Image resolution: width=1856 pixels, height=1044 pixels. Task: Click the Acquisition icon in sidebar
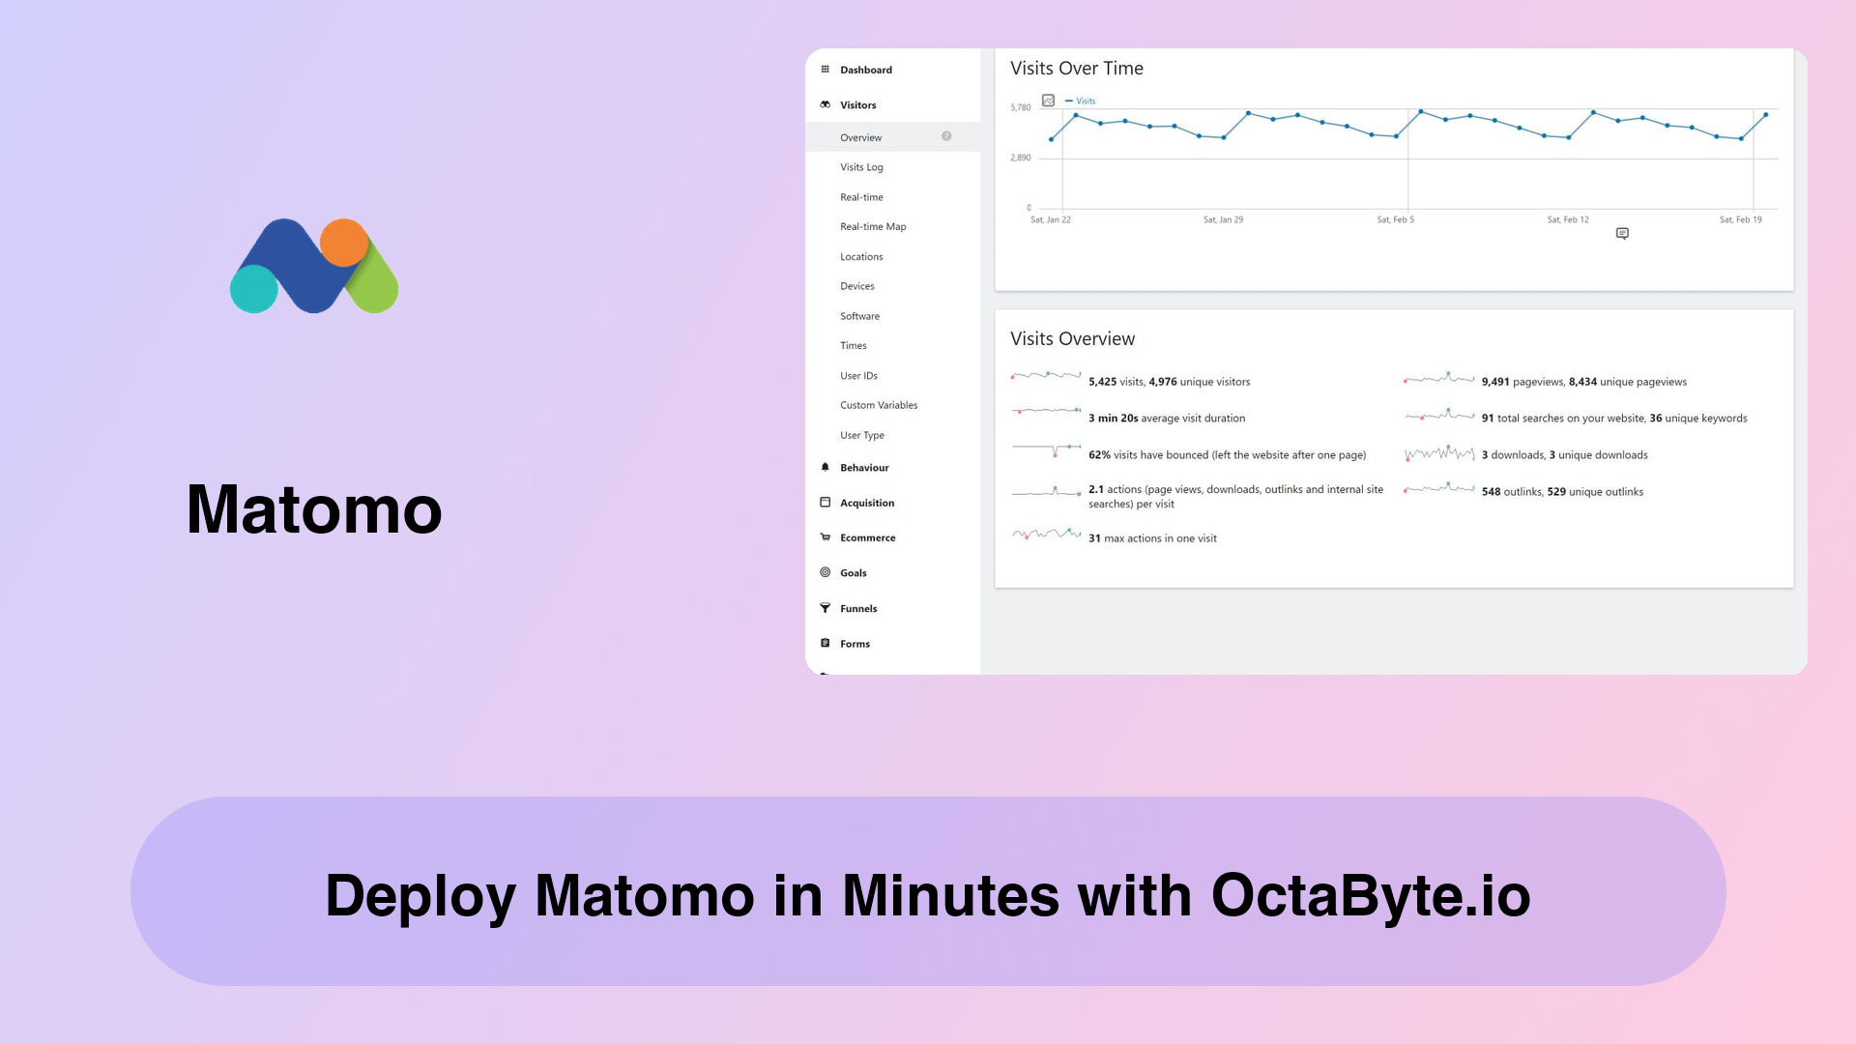click(826, 503)
